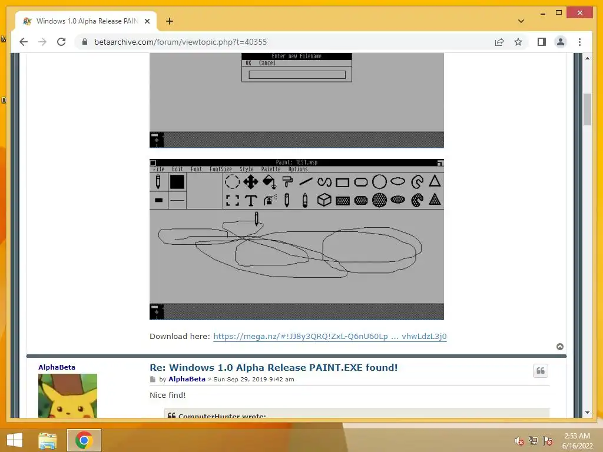Click the browser forward arrow
Viewport: 603px width, 452px height.
coord(42,42)
